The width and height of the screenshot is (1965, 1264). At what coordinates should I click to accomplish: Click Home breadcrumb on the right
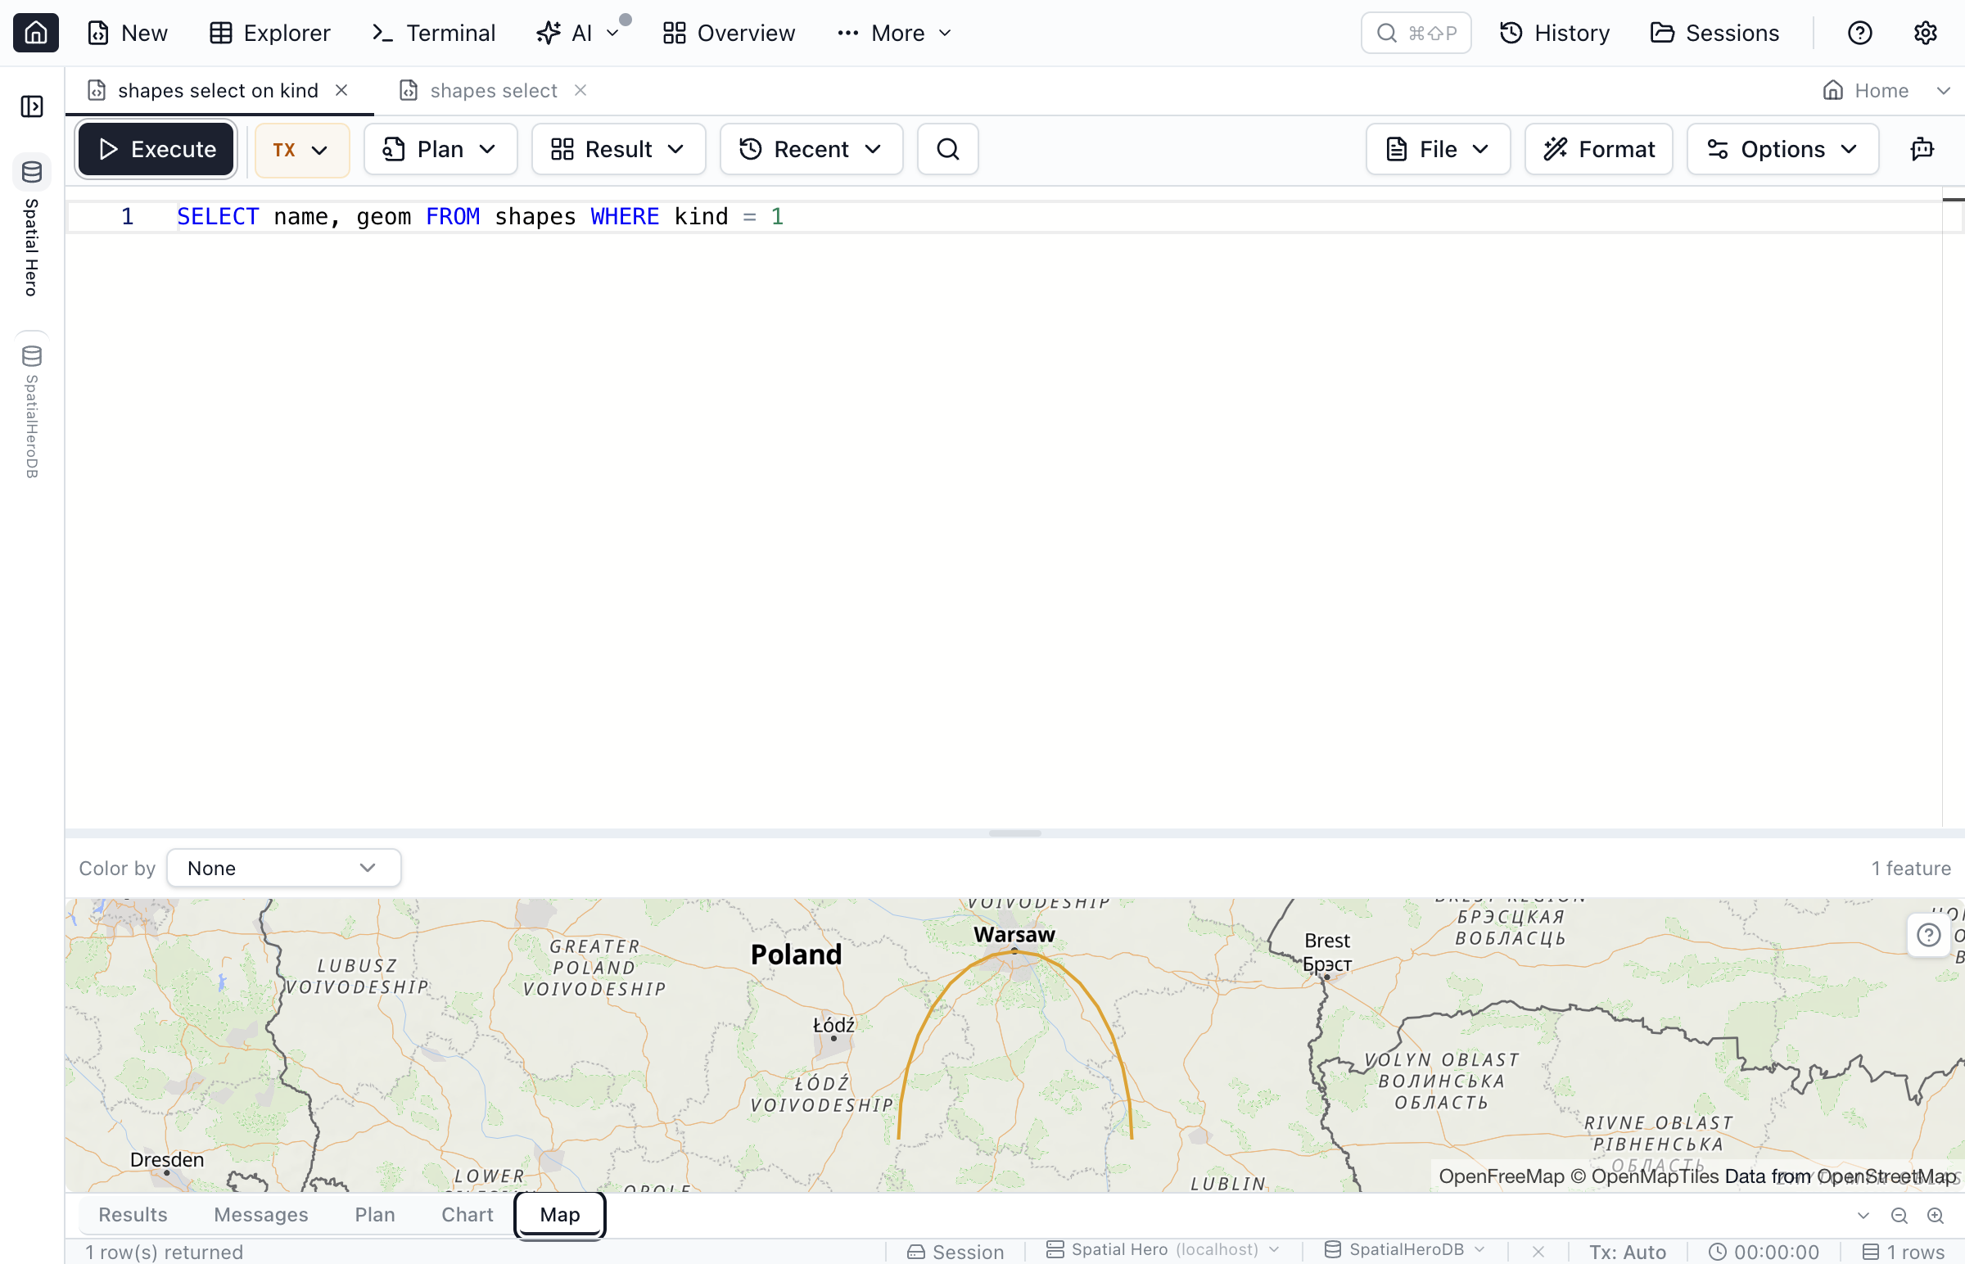[x=1865, y=90]
